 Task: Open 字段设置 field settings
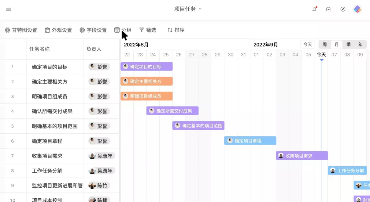coord(93,30)
